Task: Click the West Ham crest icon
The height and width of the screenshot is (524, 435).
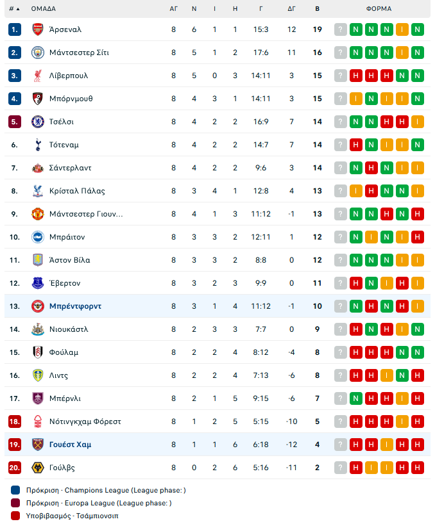Action: pos(37,445)
